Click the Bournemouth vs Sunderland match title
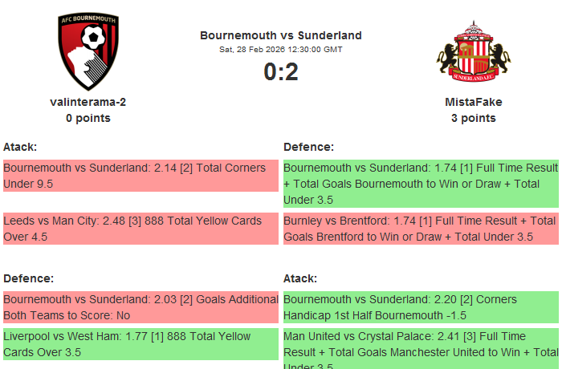This screenshot has width=562, height=369. (x=281, y=35)
